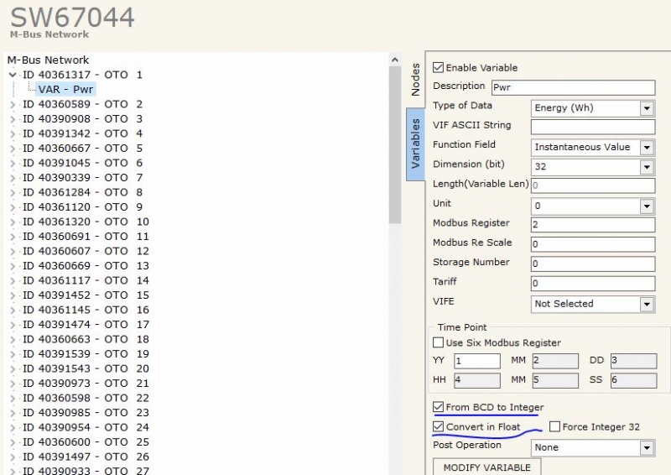Click the tree scrollbar thumb
The height and width of the screenshot is (475, 671).
(x=394, y=146)
